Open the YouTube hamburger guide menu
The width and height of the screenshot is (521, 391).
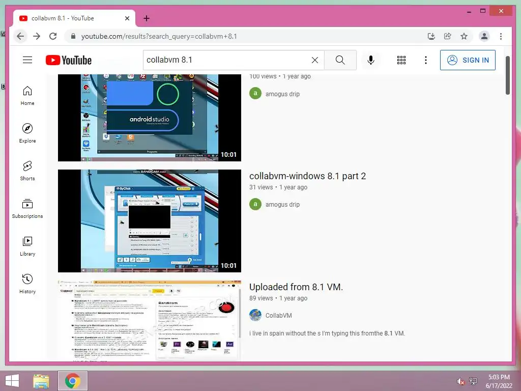click(27, 60)
